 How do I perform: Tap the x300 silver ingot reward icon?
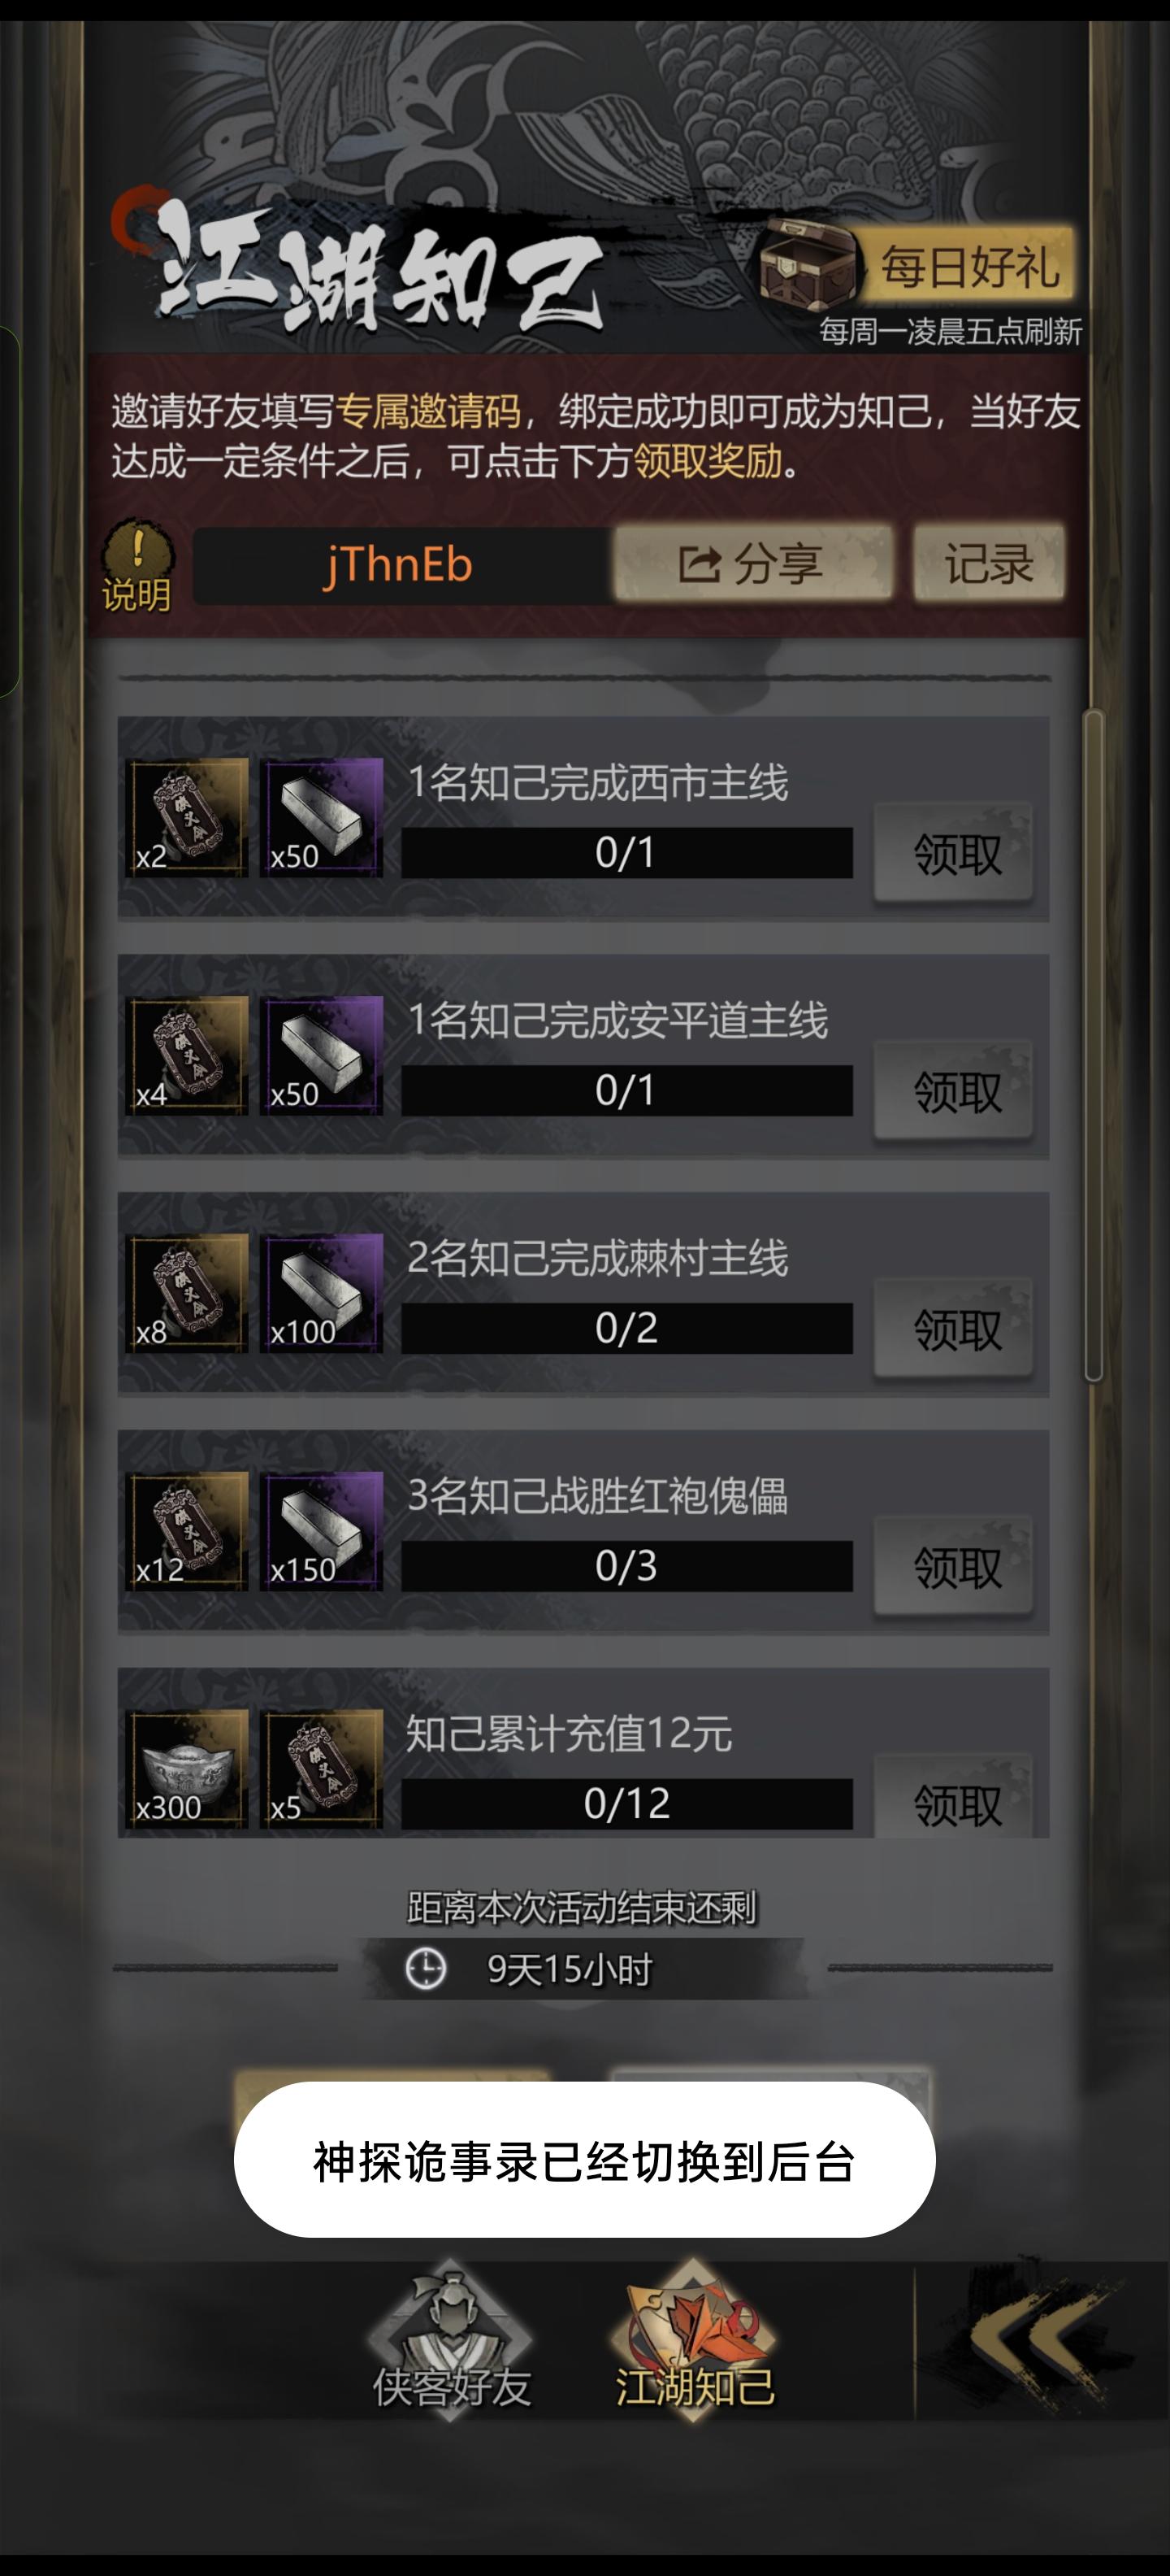pyautogui.click(x=187, y=1769)
